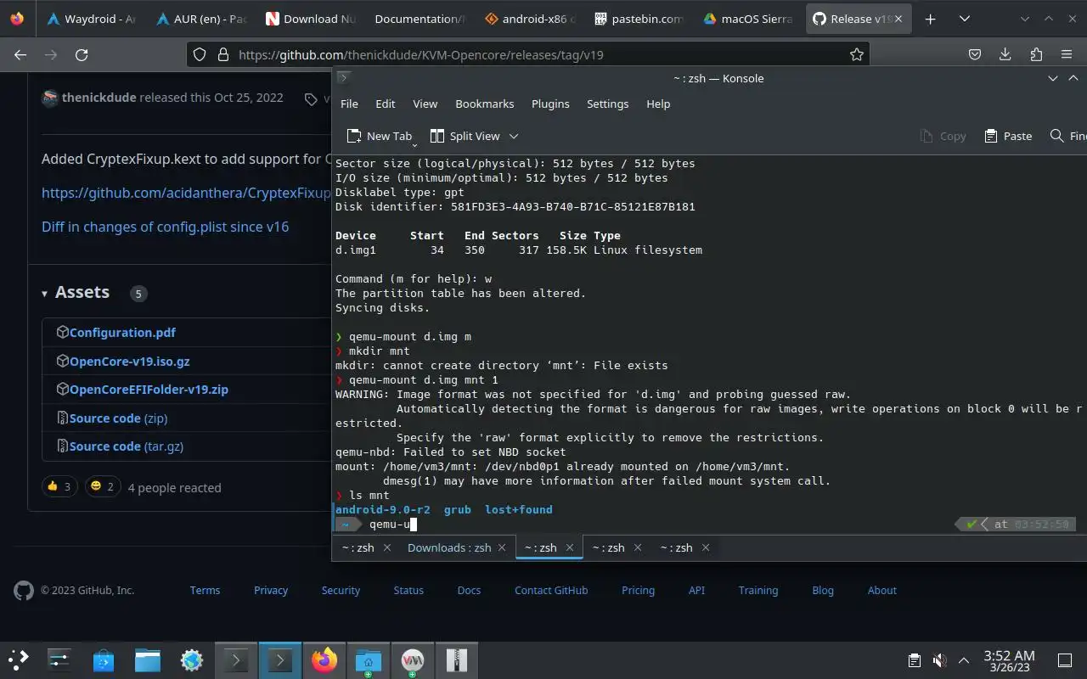The image size is (1087, 679).
Task: Open the clipboard tray icon
Action: click(x=915, y=660)
